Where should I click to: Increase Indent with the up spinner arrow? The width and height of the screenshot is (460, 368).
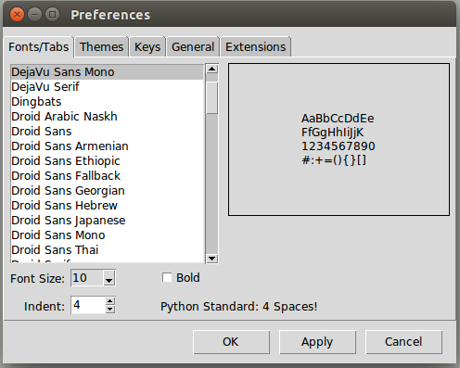110,301
